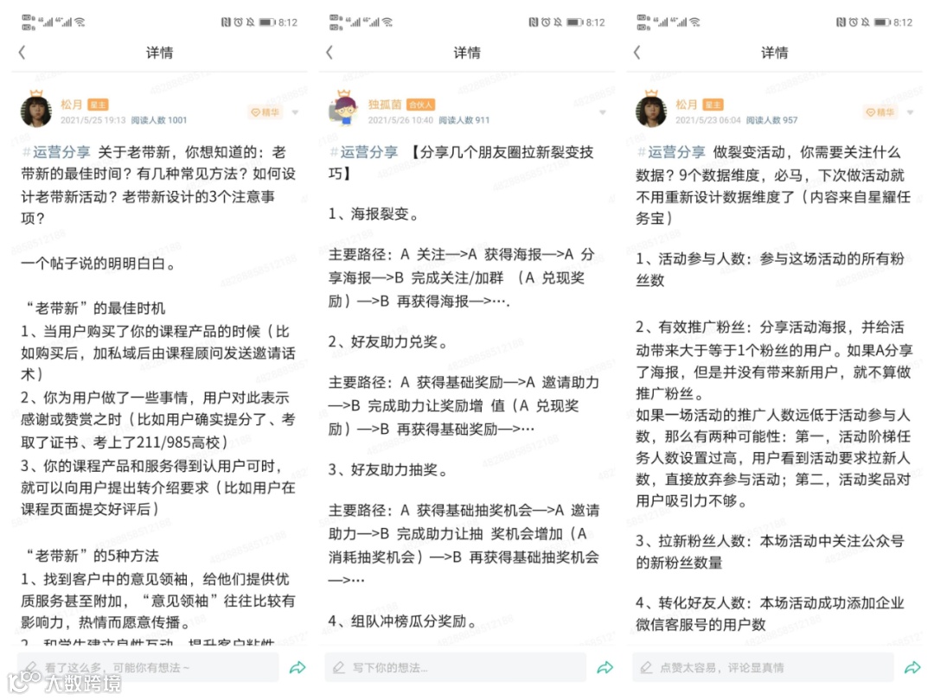
Task: Focus the 写下你的想法 comment field
Action: (x=455, y=668)
